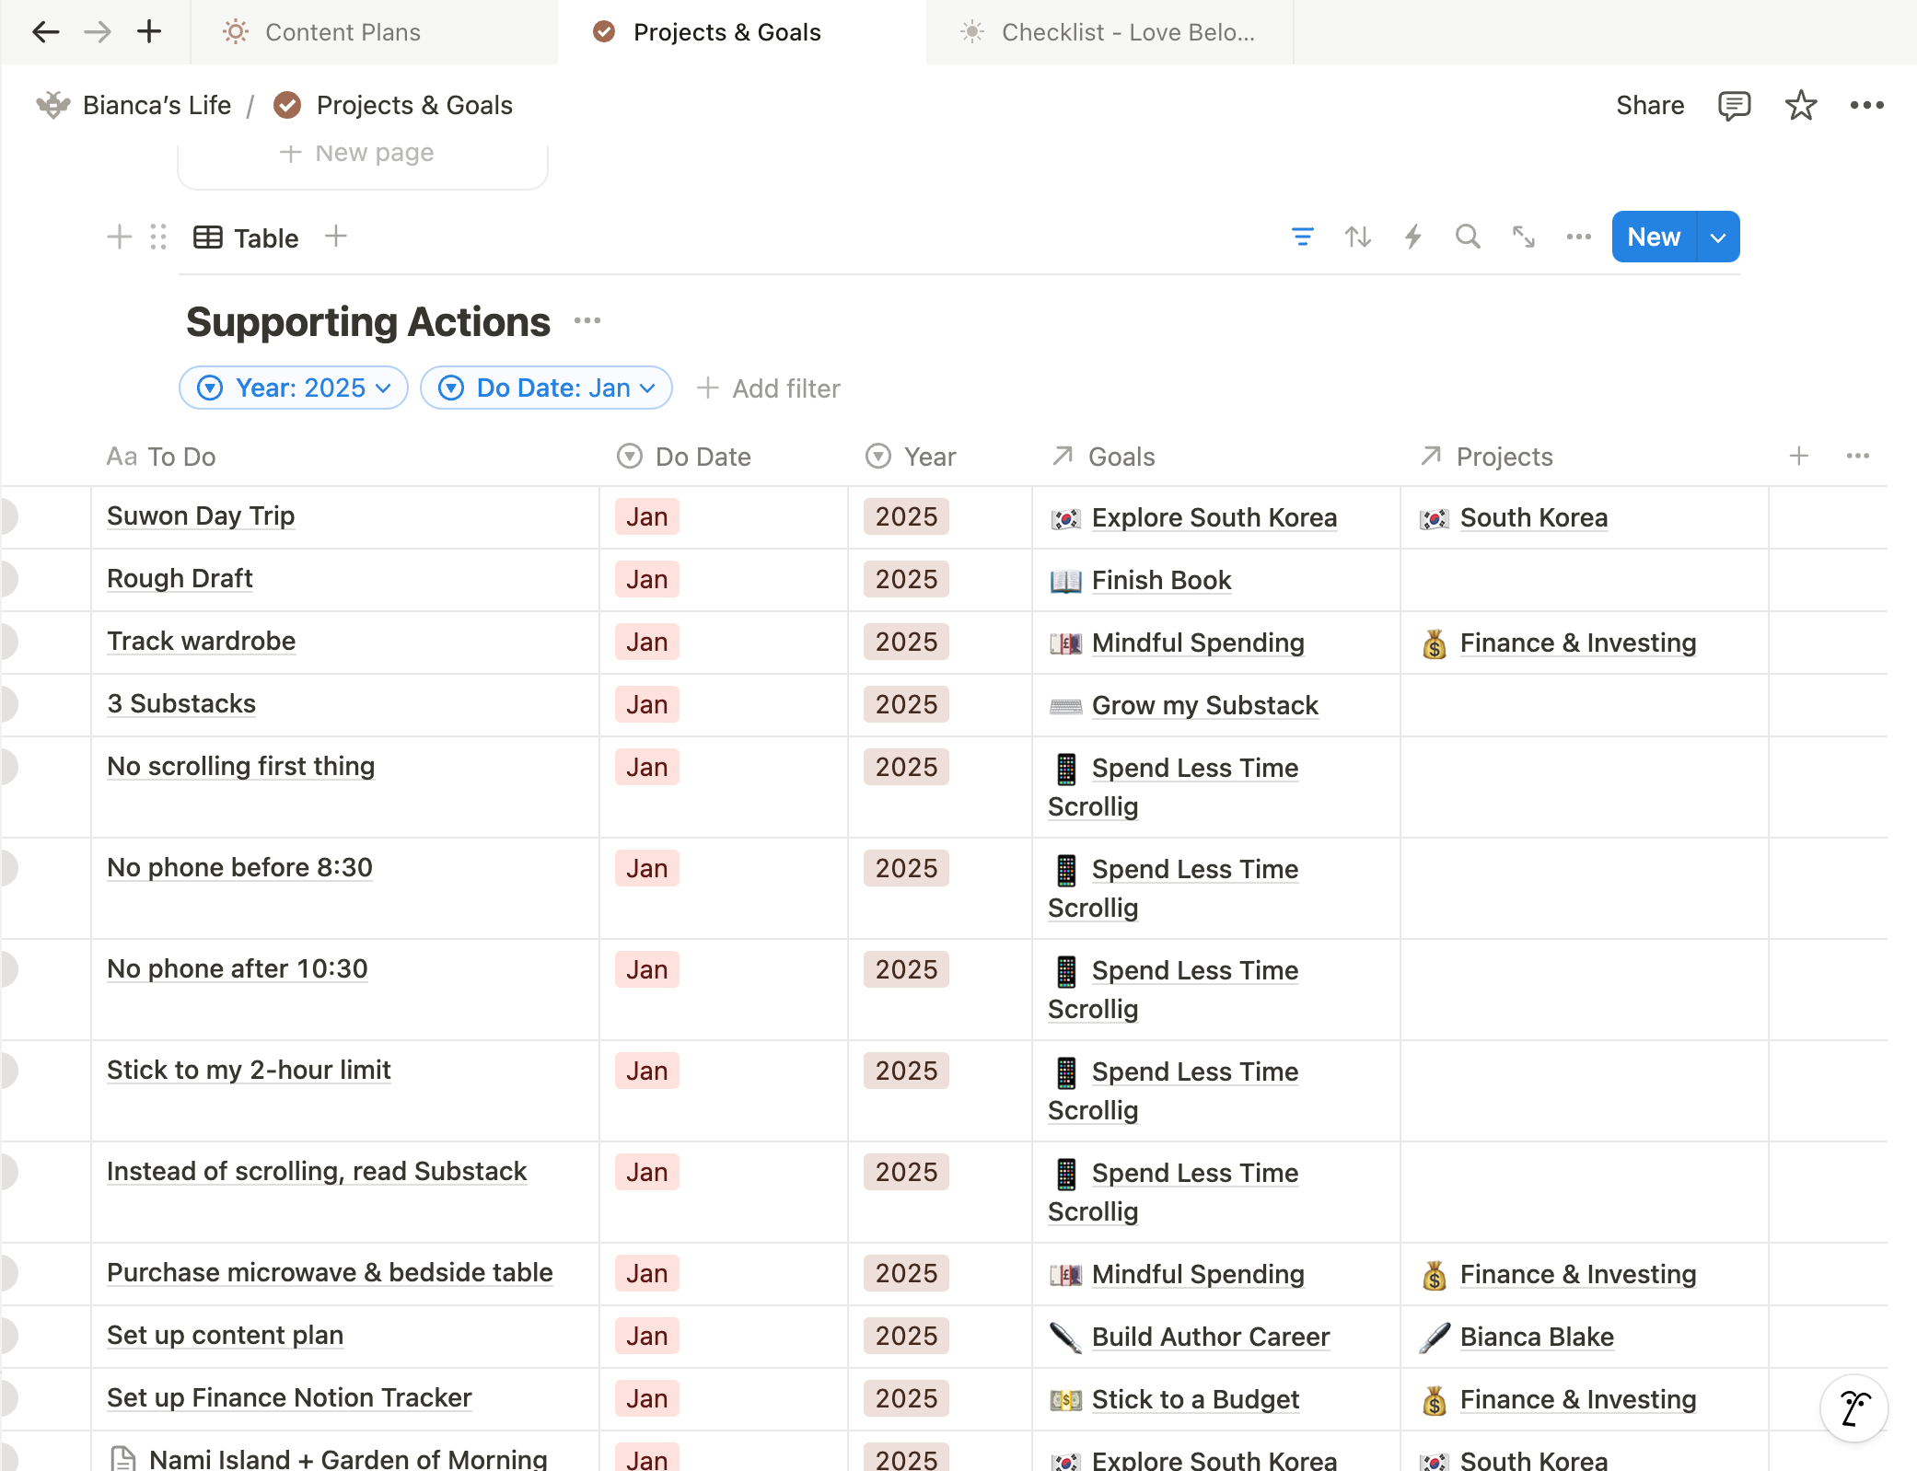Click Add filter option
Viewport: 1917px width, 1471px height.
(769, 388)
